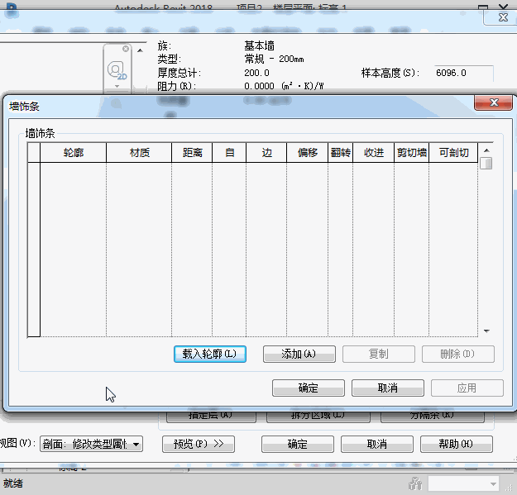This screenshot has width=517, height=495.
Task: Confirm with 确定 in 墙饰条 dialog
Action: (x=308, y=388)
